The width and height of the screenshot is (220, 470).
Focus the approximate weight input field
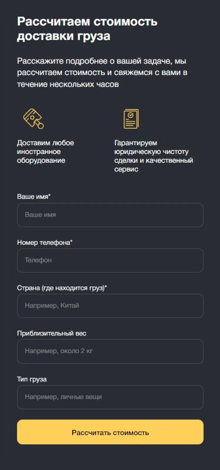click(x=110, y=351)
